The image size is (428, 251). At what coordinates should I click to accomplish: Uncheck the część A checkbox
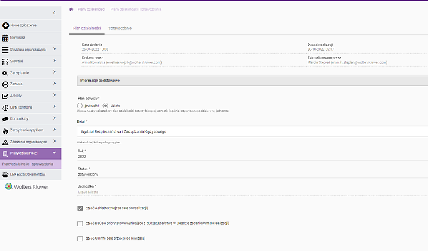(80, 208)
